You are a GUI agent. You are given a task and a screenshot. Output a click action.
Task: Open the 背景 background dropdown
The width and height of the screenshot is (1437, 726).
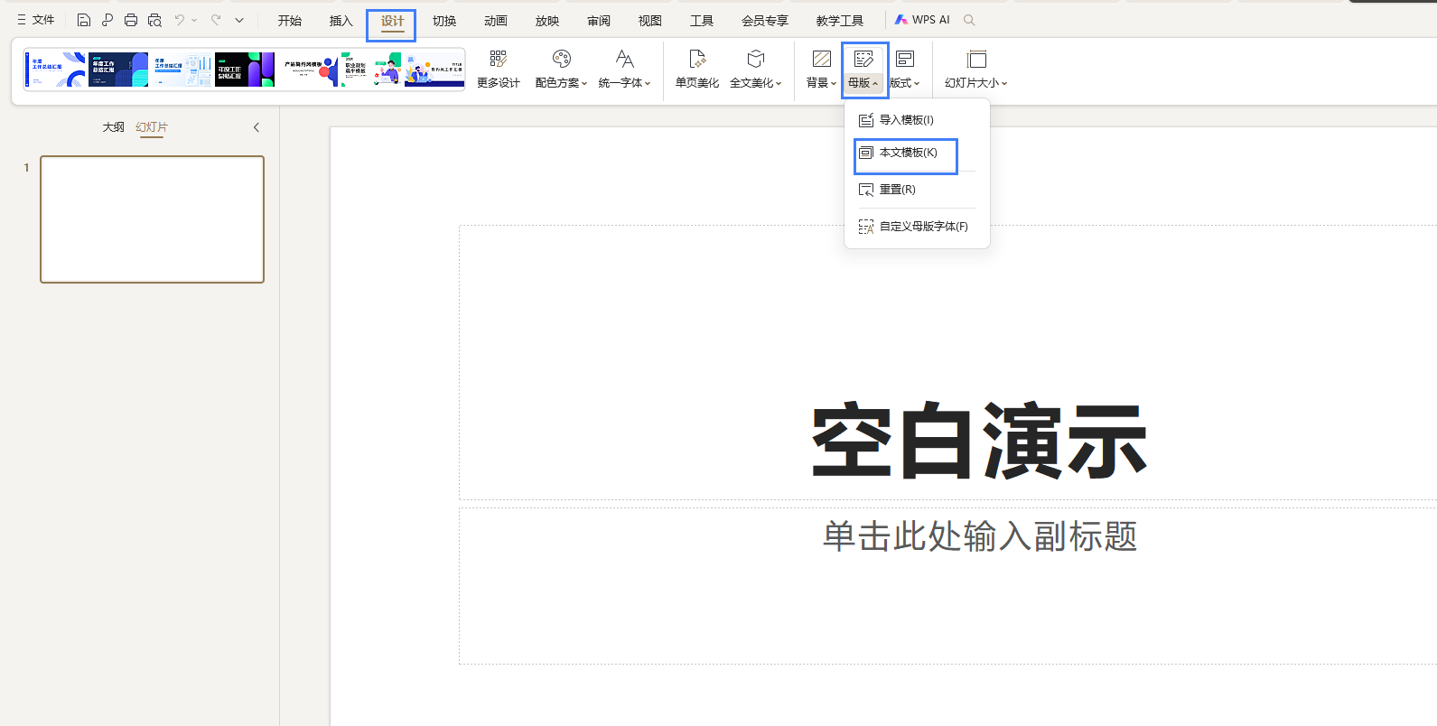821,69
